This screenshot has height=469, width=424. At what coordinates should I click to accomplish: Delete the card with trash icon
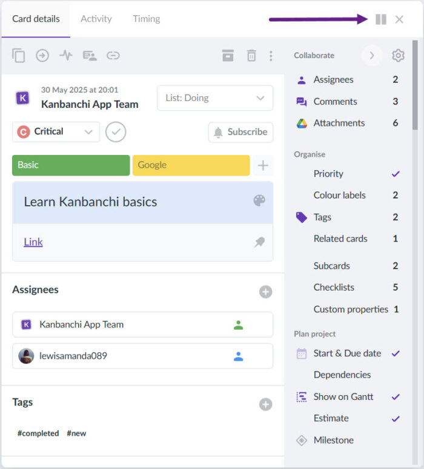251,56
